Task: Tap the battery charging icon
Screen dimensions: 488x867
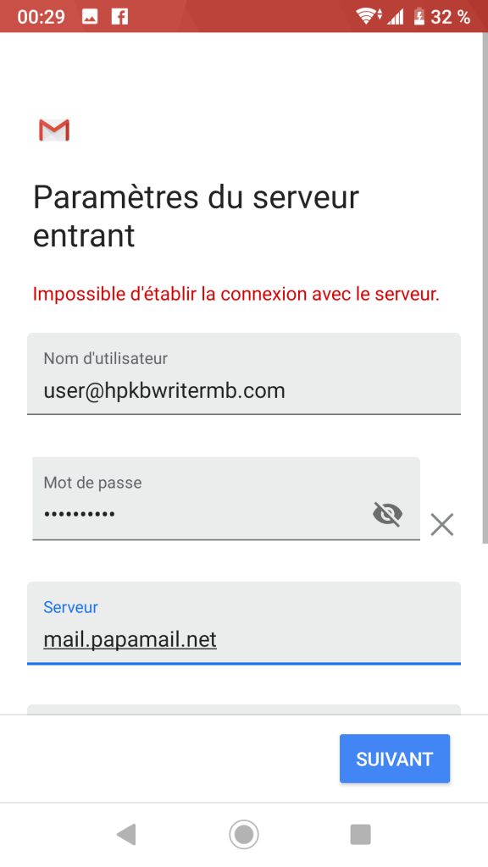Action: tap(419, 17)
